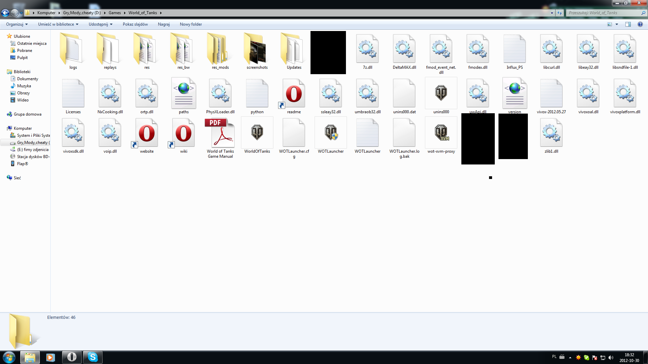
Task: Expand the Komputer breadcrumb arrow
Action: pyautogui.click(x=59, y=13)
